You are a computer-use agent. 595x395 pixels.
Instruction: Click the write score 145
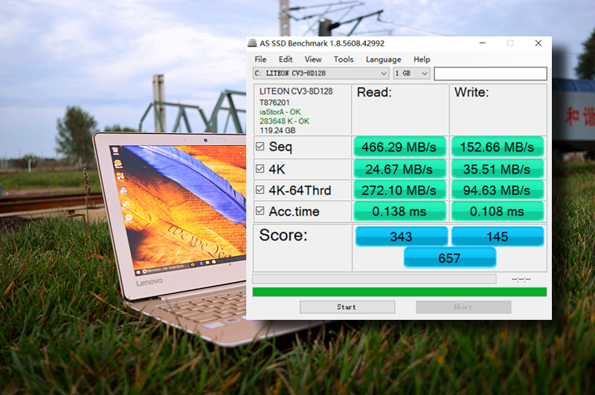point(498,237)
